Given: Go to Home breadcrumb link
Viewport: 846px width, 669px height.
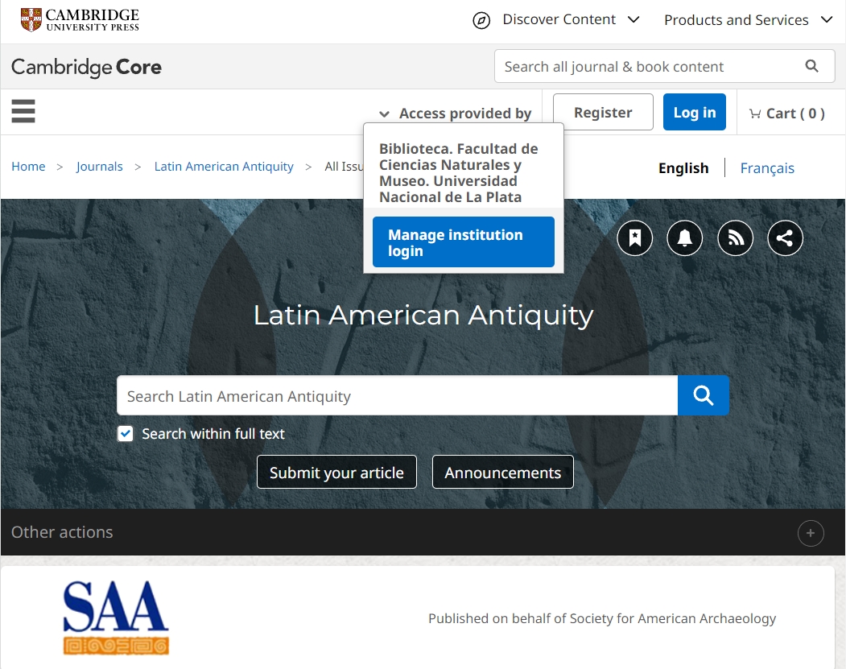Looking at the screenshot, I should pyautogui.click(x=29, y=167).
